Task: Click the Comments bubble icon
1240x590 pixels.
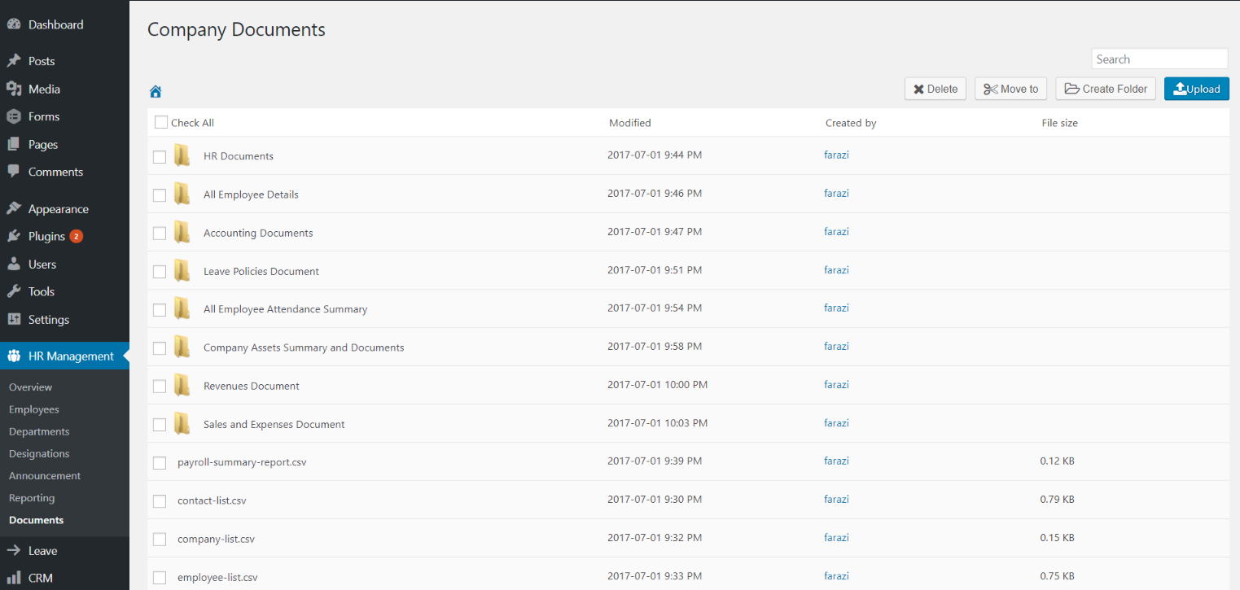Action: (x=14, y=172)
